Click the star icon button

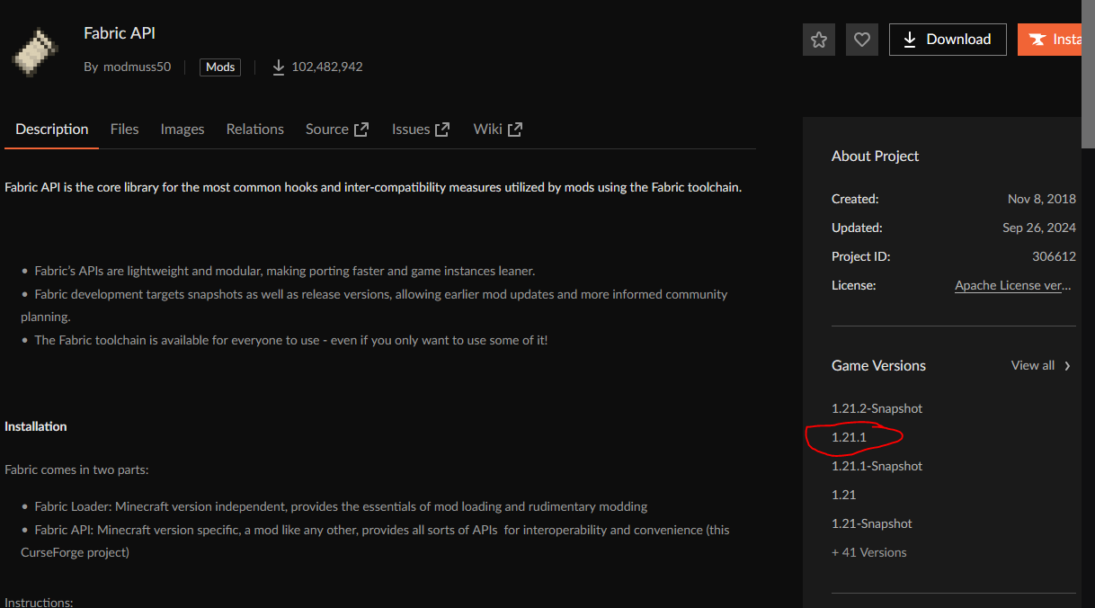click(x=819, y=40)
